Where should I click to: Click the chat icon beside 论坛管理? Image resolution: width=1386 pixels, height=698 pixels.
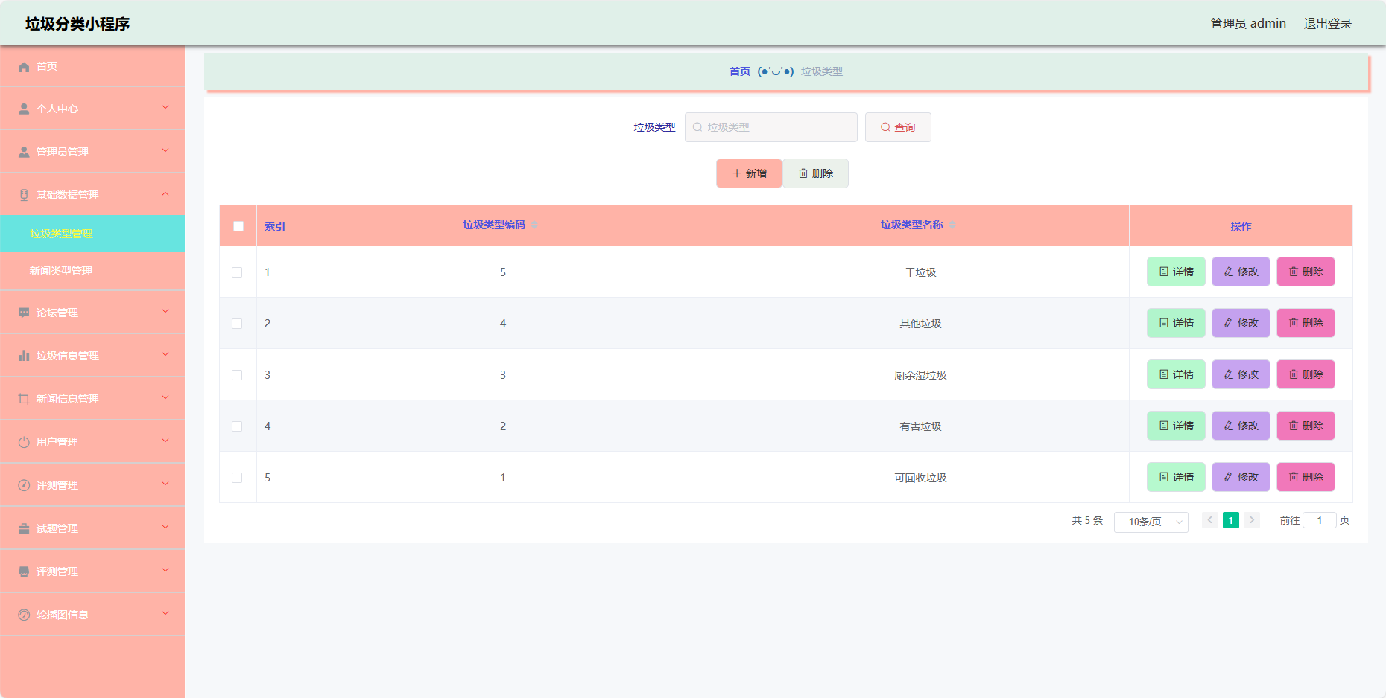pos(24,313)
